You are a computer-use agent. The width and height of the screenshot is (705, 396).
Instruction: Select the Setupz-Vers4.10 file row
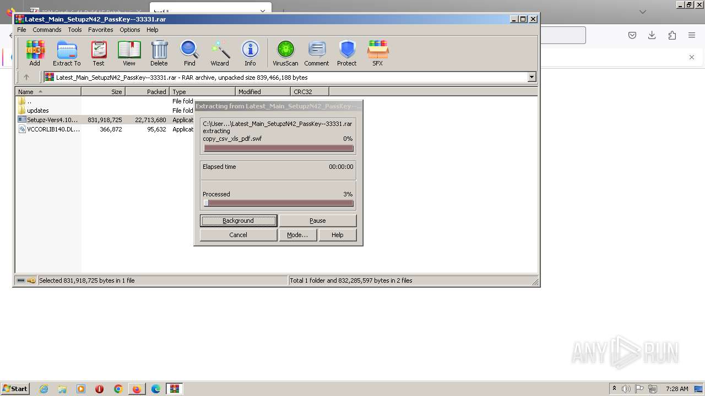pos(105,120)
